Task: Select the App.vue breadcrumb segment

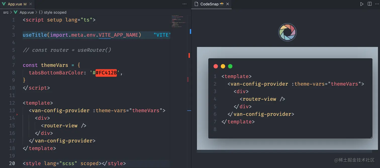Action: [27, 12]
